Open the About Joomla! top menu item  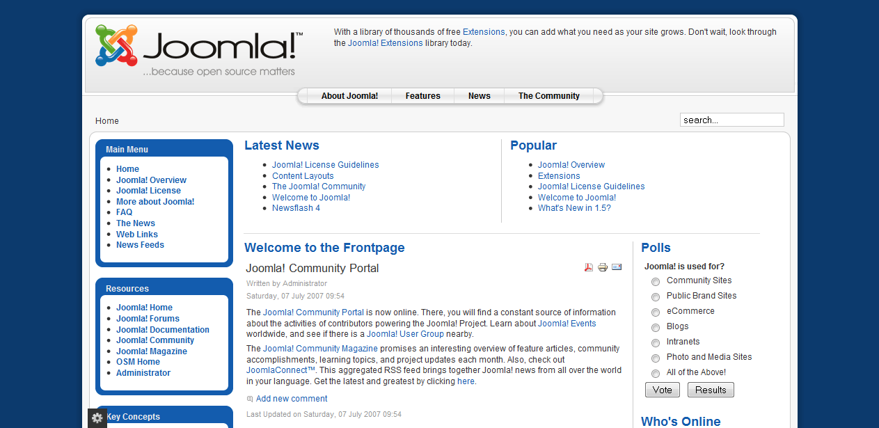(x=349, y=96)
